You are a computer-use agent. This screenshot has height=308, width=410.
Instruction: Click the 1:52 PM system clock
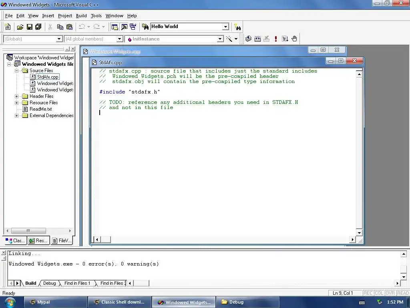395,302
